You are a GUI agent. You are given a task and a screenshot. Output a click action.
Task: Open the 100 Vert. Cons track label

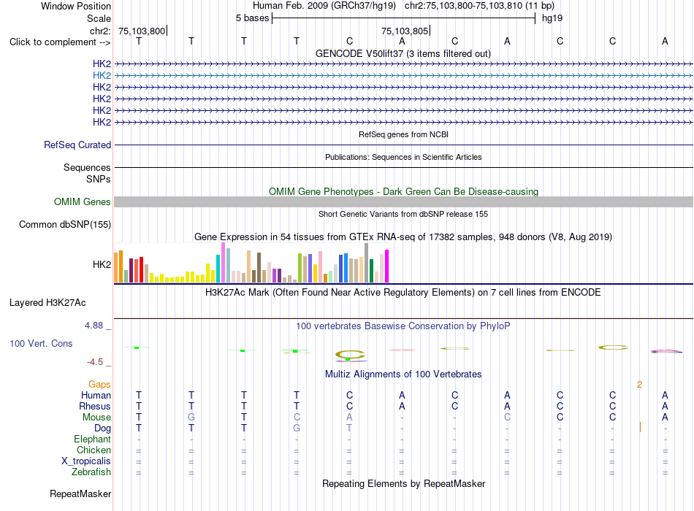pyautogui.click(x=41, y=343)
